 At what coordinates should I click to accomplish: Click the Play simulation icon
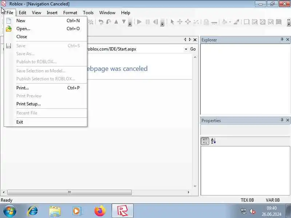[x=139, y=22]
